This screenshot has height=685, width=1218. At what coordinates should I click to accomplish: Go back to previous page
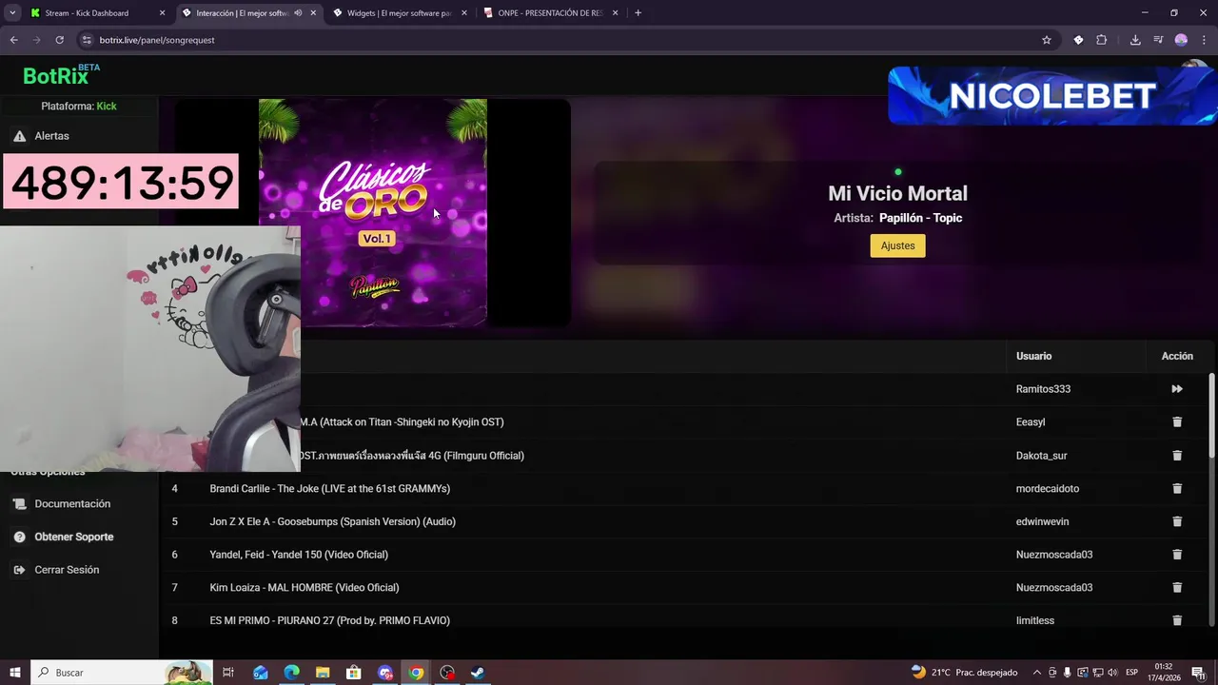(13, 40)
